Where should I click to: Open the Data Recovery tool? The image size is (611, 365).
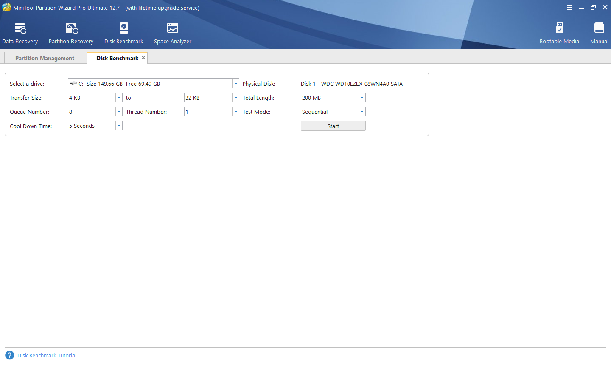pos(20,33)
